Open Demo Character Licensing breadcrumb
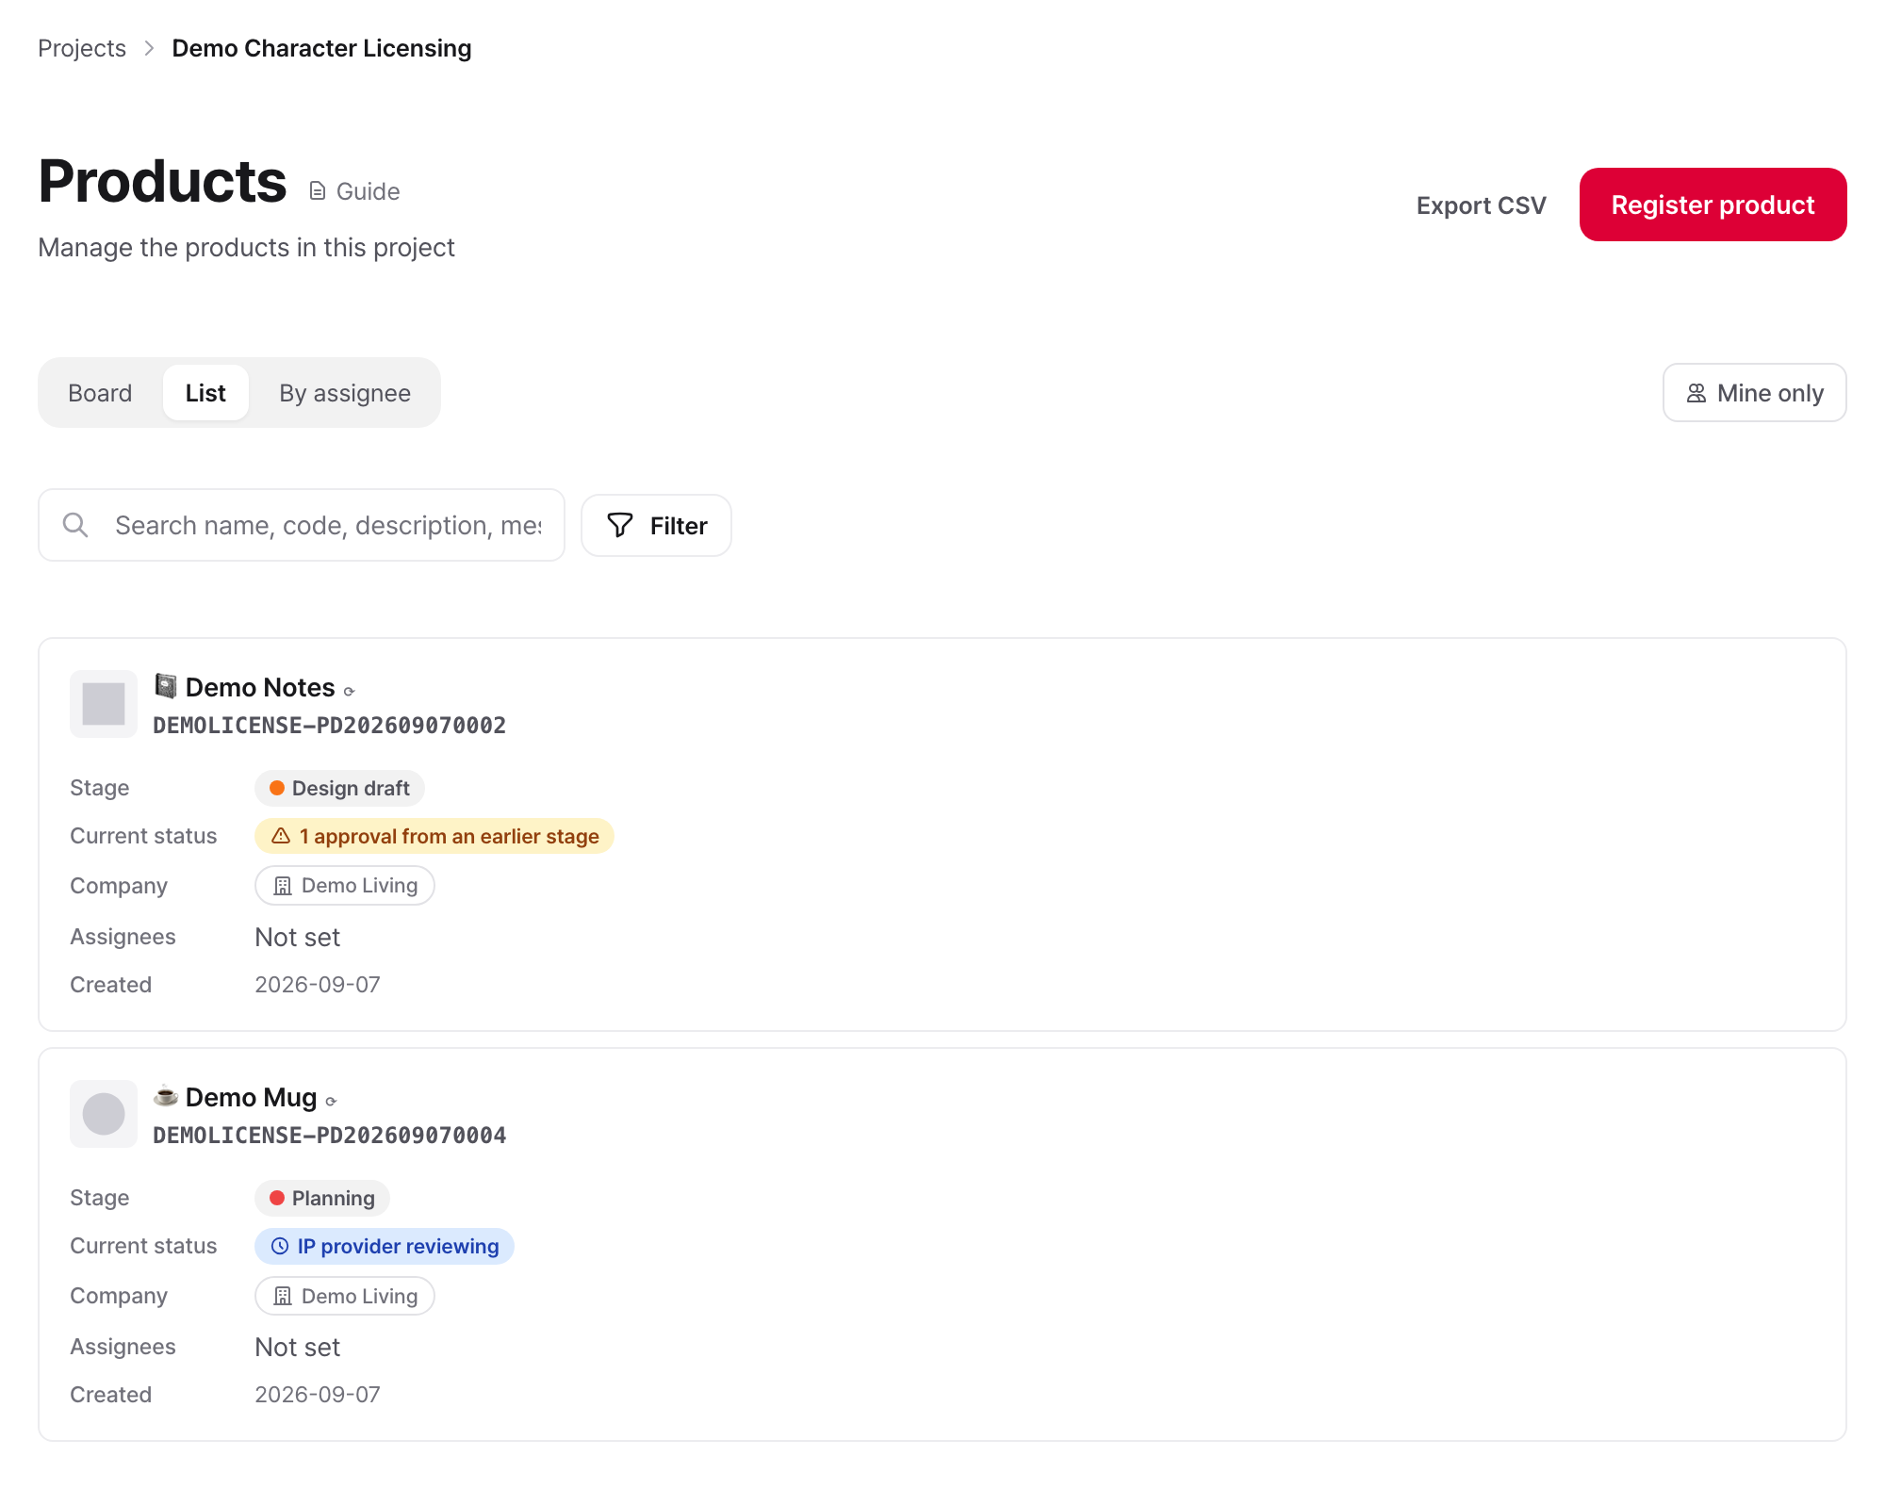1885x1489 pixels. click(321, 48)
